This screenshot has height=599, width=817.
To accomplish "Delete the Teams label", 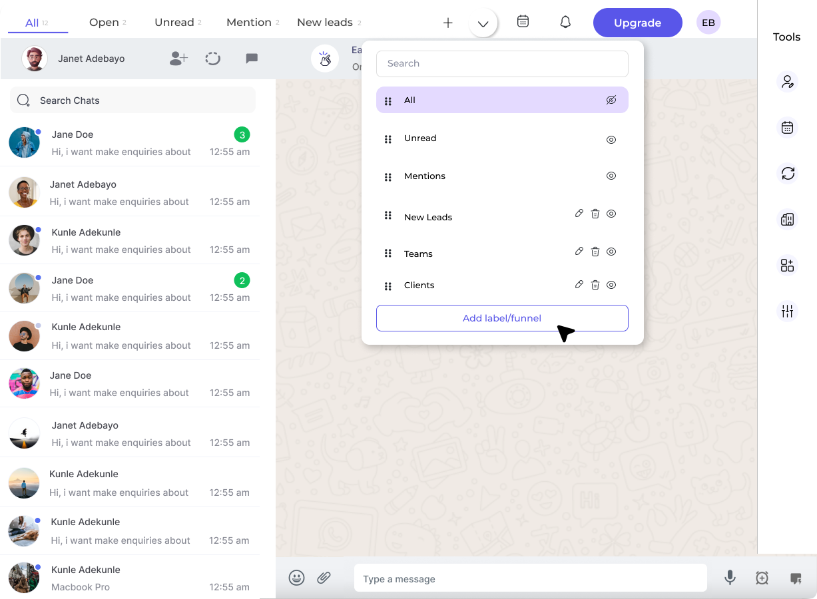I will pyautogui.click(x=595, y=252).
